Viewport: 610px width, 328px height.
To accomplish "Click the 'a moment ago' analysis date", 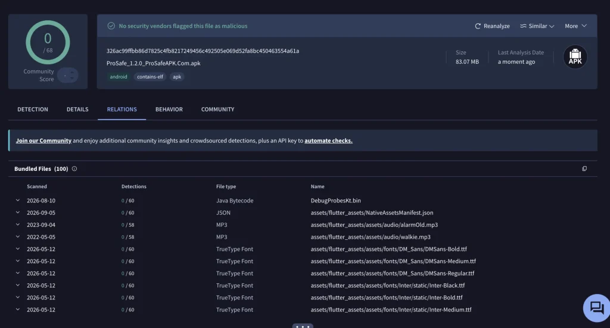I will pyautogui.click(x=516, y=62).
